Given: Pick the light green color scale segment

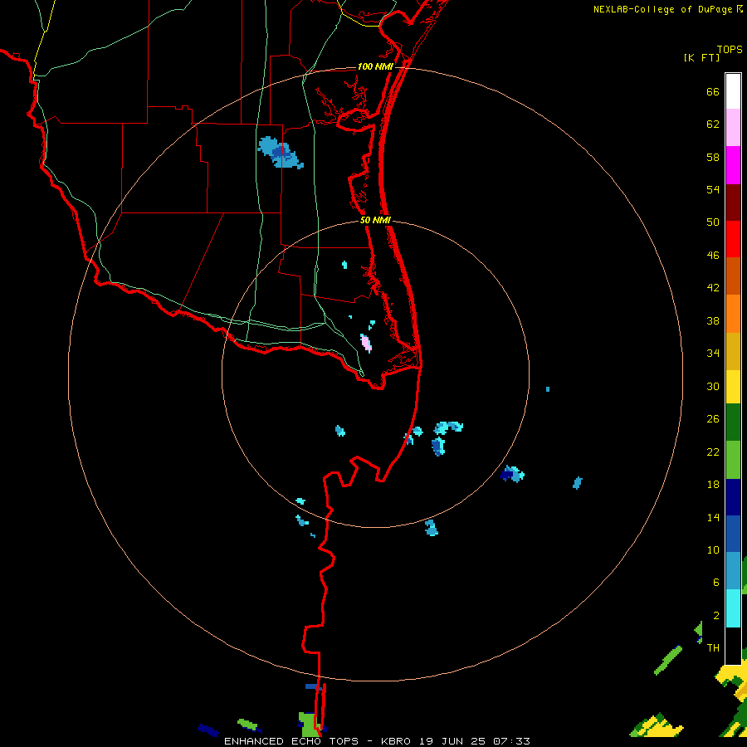Looking at the screenshot, I should tap(733, 460).
